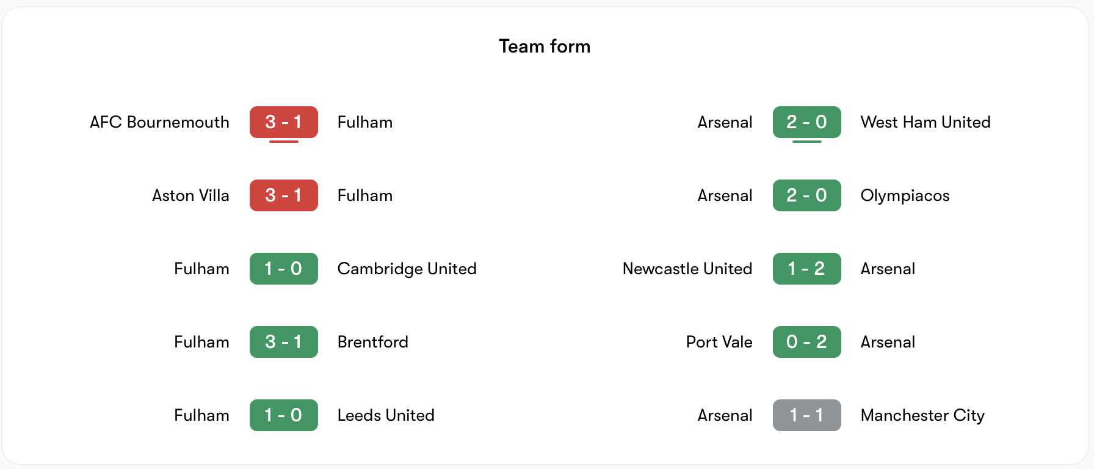Click the 1-0 result against Leeds United

pyautogui.click(x=283, y=415)
